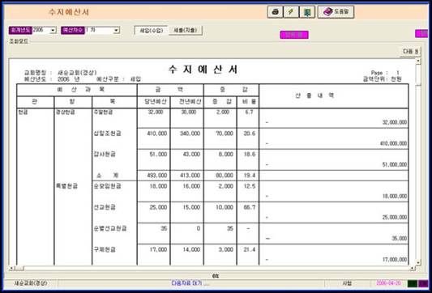The image size is (432, 293).
Task: Click the lightning bolt icon button
Action: [x=291, y=12]
